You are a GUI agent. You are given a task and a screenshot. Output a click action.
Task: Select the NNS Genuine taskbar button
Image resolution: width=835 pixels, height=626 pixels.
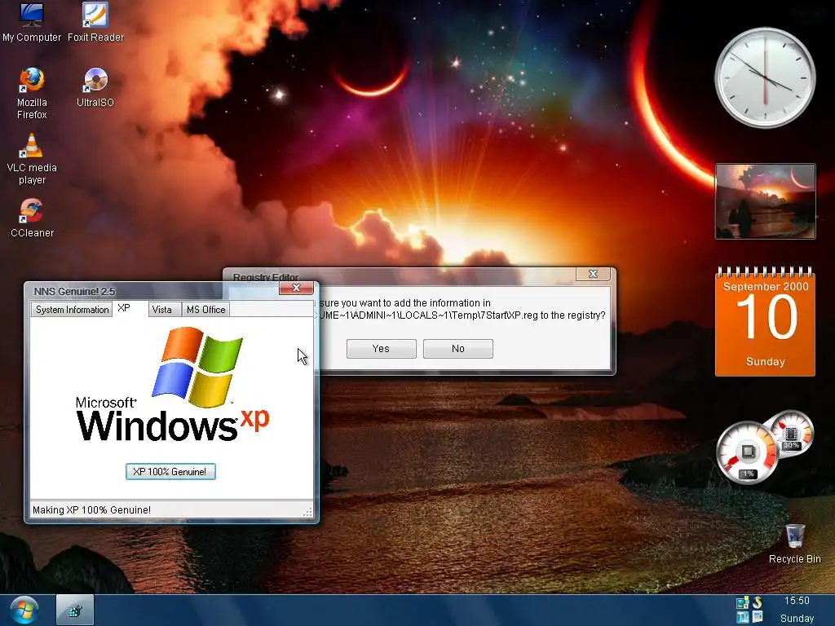(x=75, y=610)
